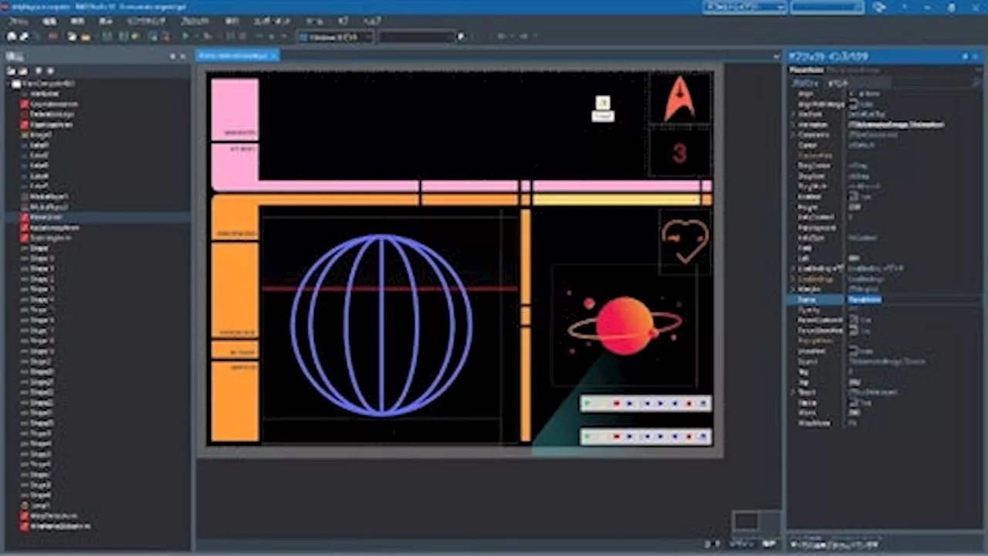Expand the Animation property
Image resolution: width=988 pixels, height=556 pixels.
click(x=793, y=124)
